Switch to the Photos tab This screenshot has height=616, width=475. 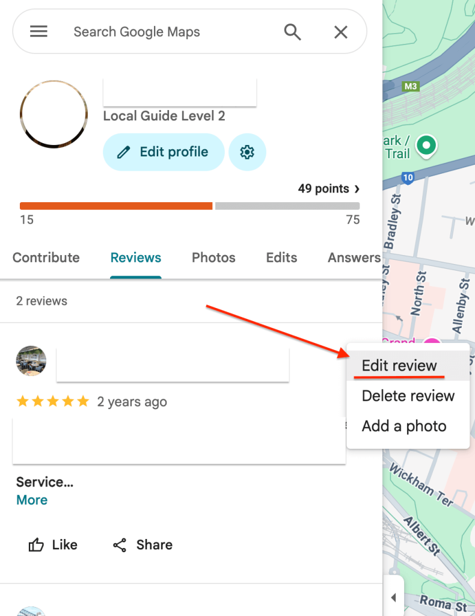pos(213,257)
